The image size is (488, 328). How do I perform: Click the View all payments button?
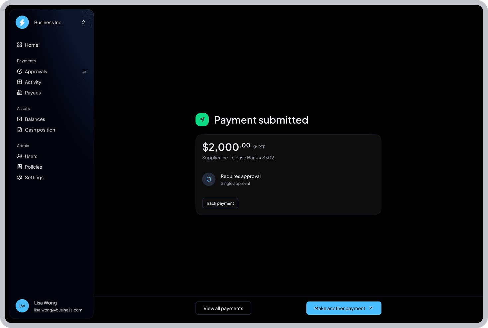(x=223, y=308)
